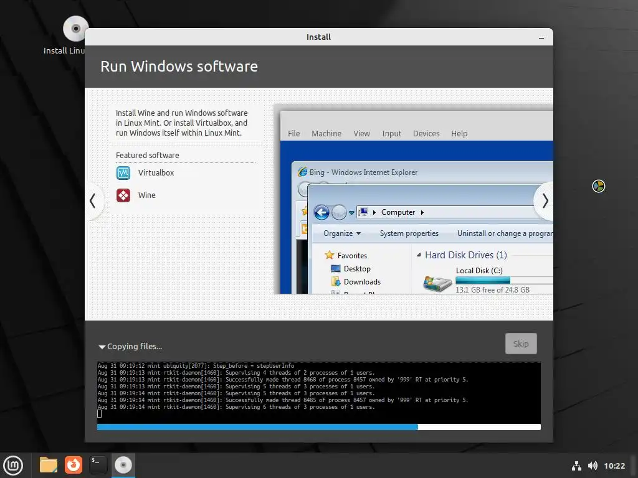Click the File menu in slide screenshot
638x478 pixels.
point(294,134)
